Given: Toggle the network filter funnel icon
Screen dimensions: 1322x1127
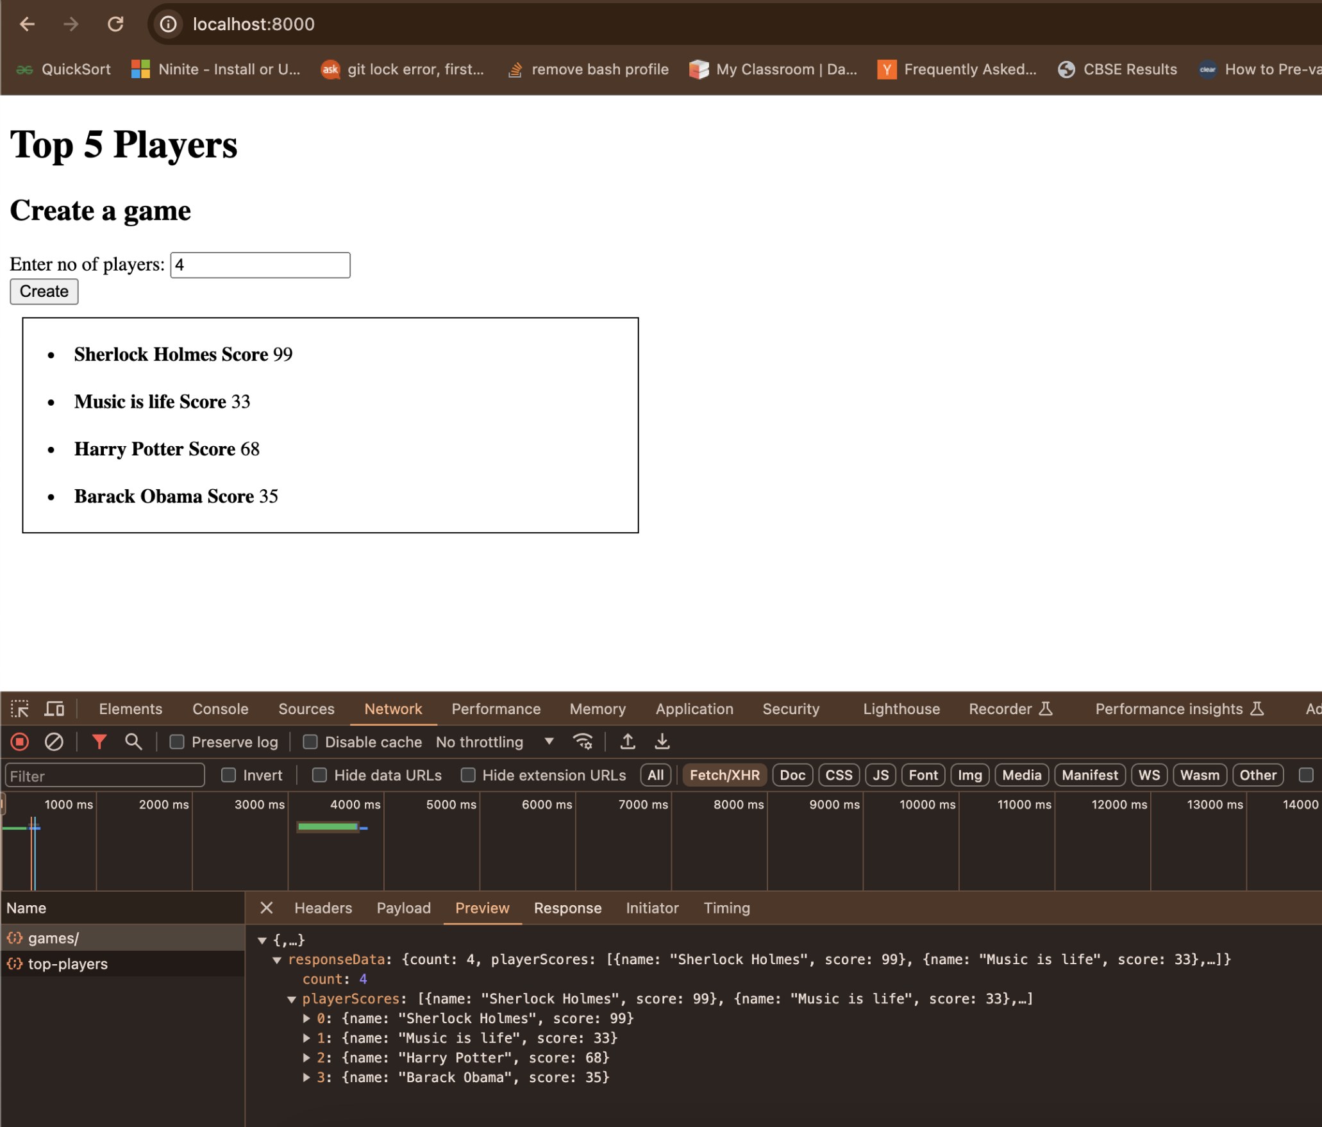Looking at the screenshot, I should 99,742.
